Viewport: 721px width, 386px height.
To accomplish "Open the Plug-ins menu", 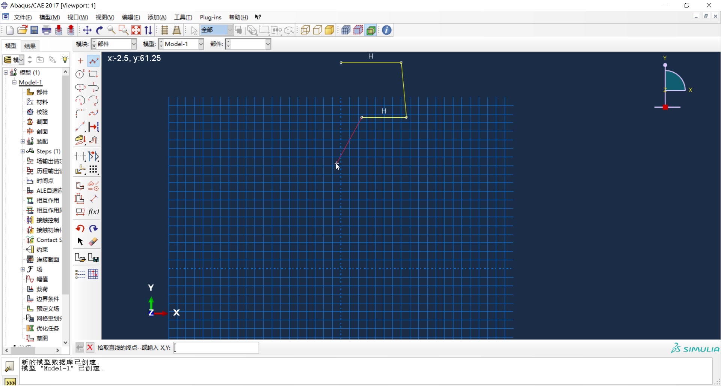I will (x=211, y=17).
